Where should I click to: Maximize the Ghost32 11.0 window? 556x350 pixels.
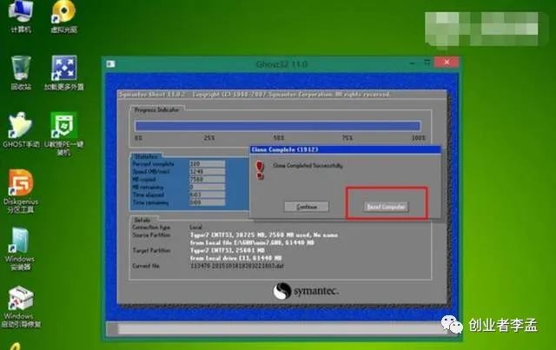click(427, 63)
